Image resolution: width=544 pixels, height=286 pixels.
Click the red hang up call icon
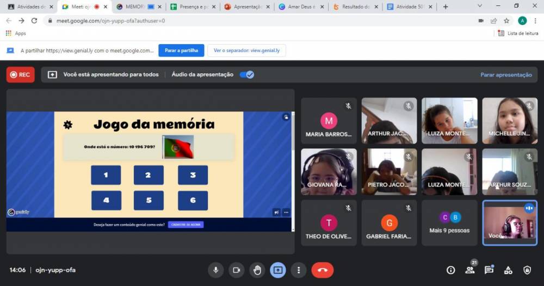[322, 270]
